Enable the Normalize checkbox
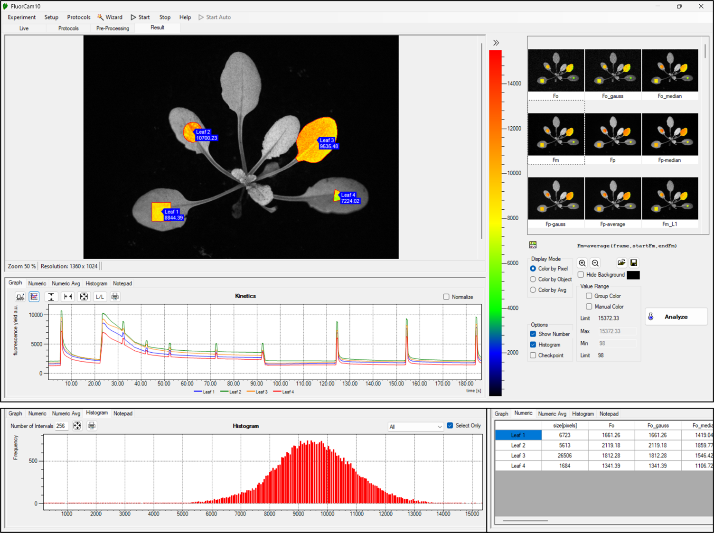714x533 pixels. pos(446,297)
